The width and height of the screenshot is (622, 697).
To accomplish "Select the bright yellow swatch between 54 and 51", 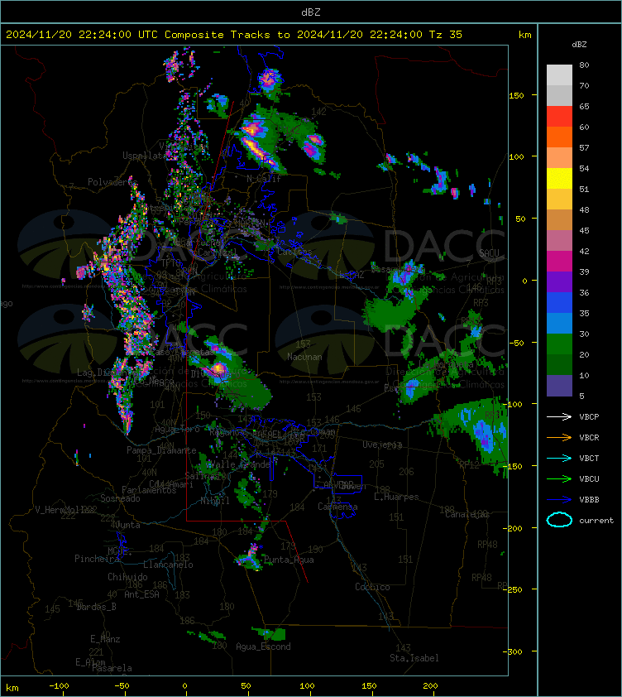I will (x=559, y=179).
